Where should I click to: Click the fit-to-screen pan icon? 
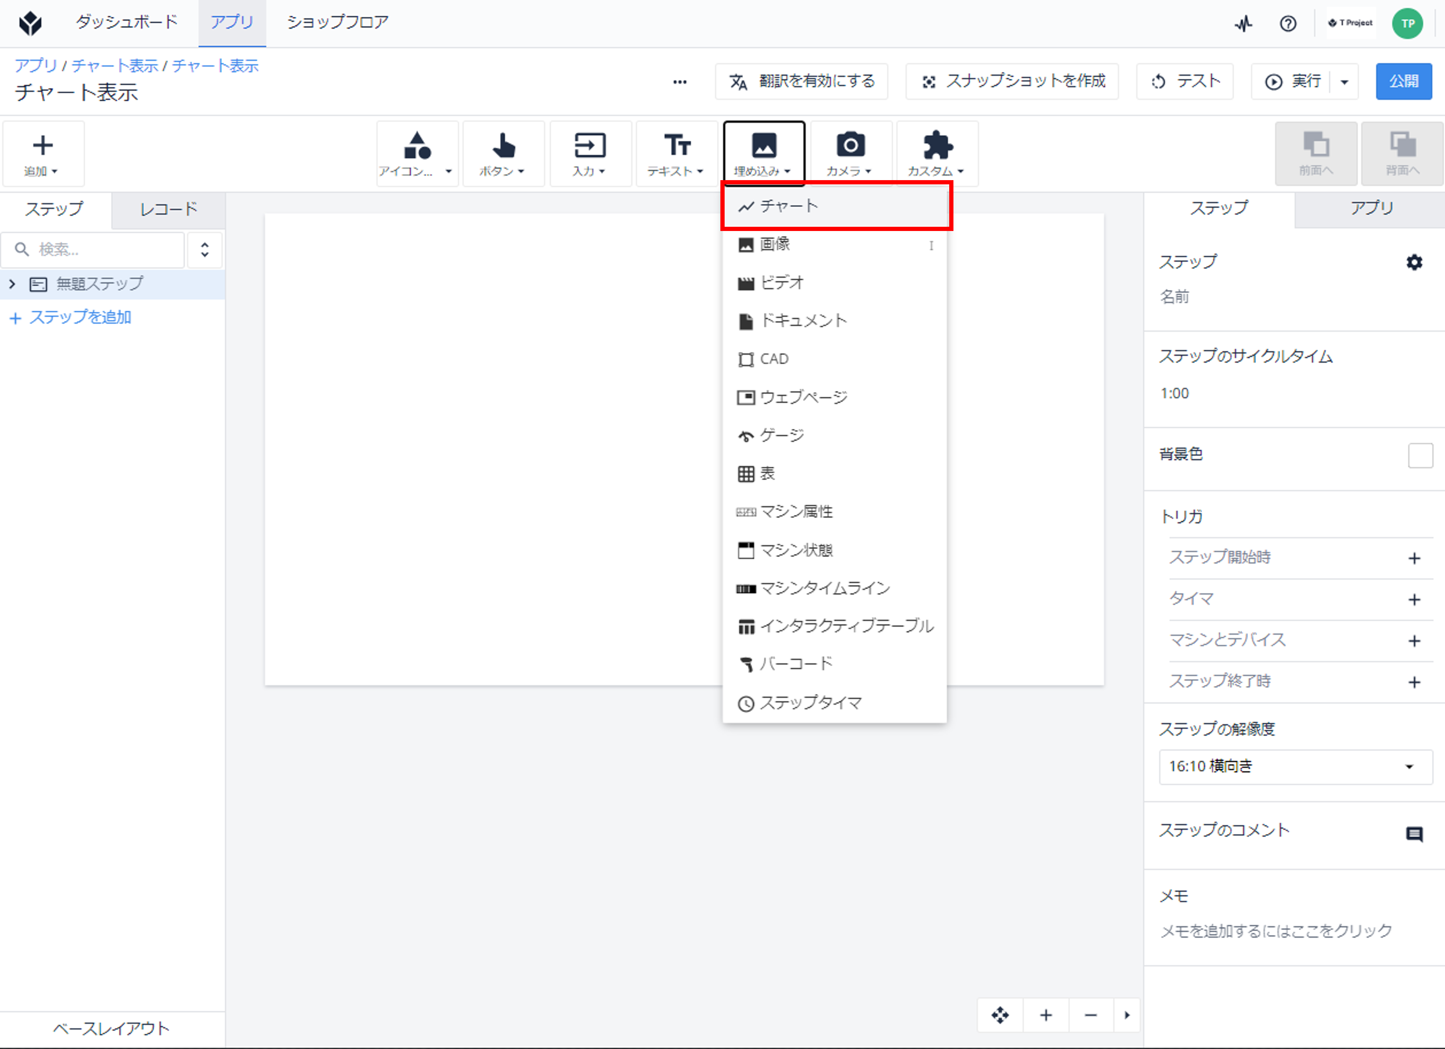coord(1000,1015)
